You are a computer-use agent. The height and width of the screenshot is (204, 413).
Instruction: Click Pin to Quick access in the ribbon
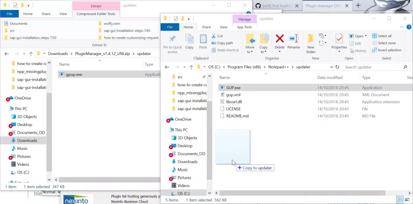click(x=172, y=43)
